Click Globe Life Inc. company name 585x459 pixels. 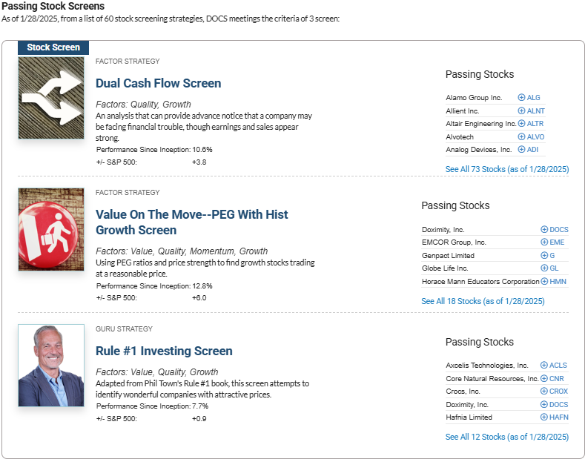[445, 268]
